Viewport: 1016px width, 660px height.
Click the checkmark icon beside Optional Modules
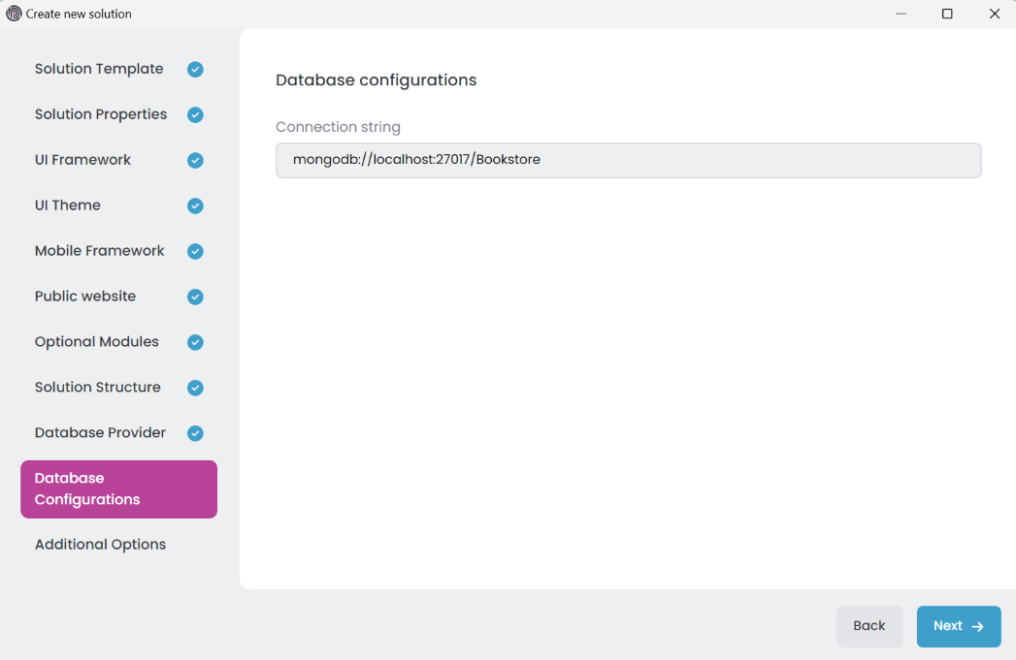tap(195, 343)
